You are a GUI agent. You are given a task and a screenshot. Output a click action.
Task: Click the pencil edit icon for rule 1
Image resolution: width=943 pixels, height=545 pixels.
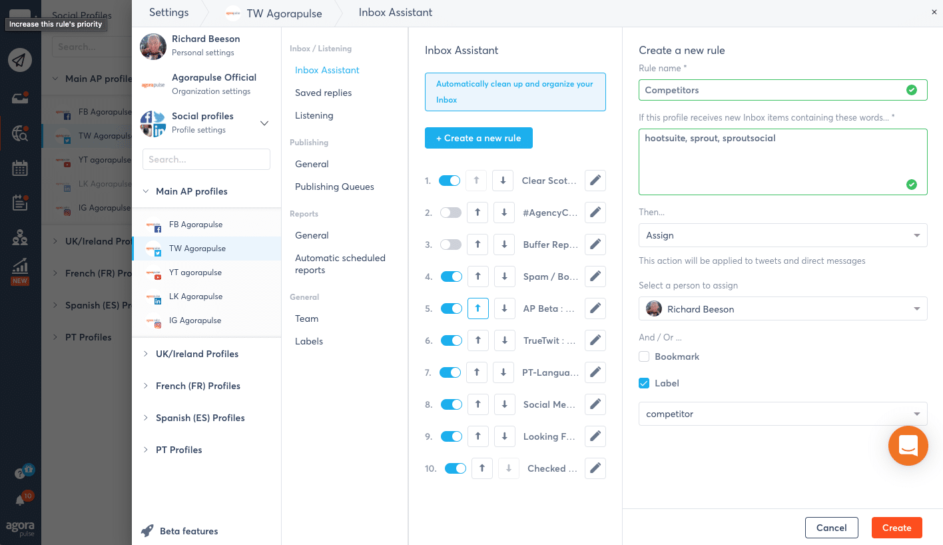point(595,181)
